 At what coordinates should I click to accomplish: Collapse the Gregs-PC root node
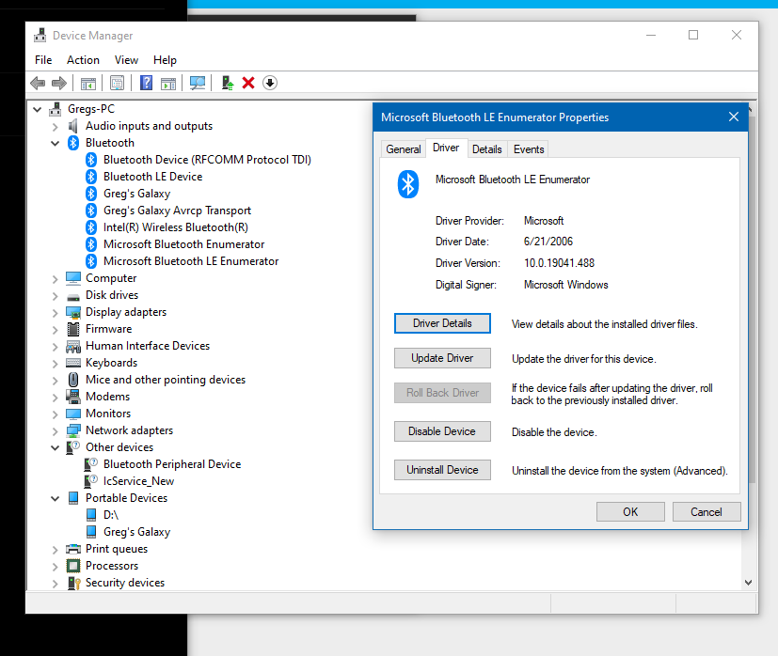(x=38, y=109)
